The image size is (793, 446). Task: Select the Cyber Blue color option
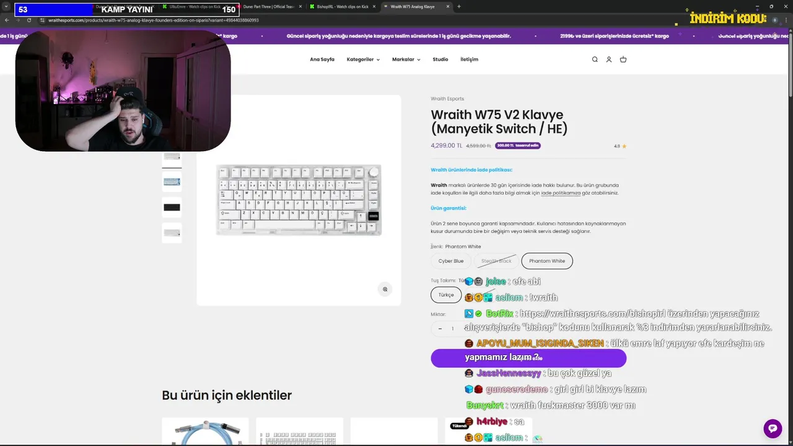(x=451, y=261)
